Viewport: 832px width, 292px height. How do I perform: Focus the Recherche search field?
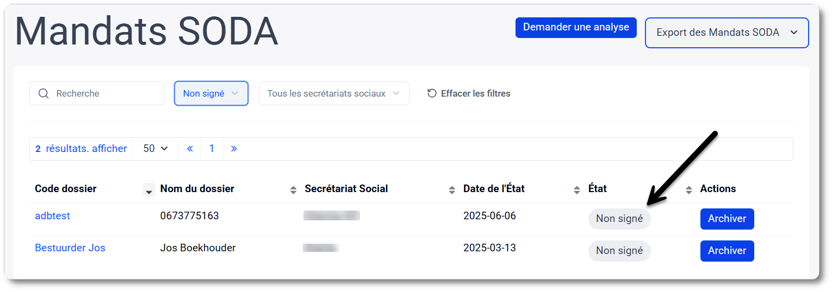tap(97, 93)
